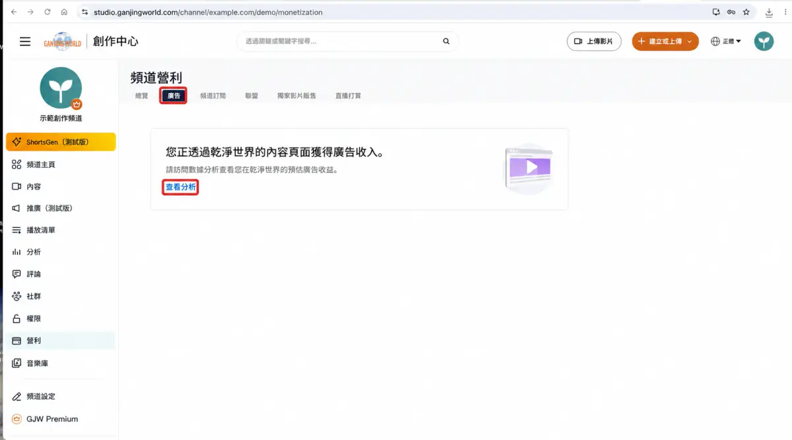Viewport: 792px width, 440px height.
Task: Click the large channel avatar in sidebar
Action: click(61, 88)
